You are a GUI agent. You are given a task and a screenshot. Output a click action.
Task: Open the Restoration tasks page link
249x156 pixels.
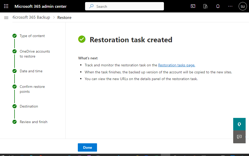(177, 65)
